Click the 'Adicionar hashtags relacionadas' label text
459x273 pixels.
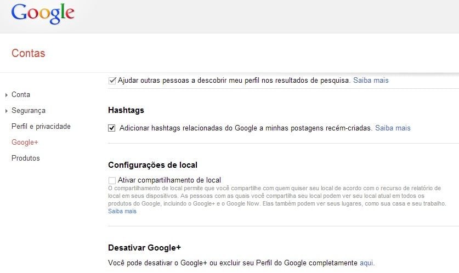coord(246,128)
